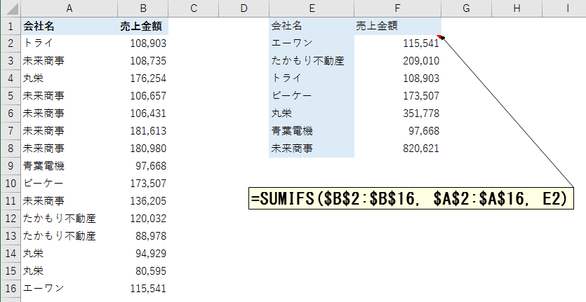Select column E header
This screenshot has height=302, width=586.
point(312,8)
